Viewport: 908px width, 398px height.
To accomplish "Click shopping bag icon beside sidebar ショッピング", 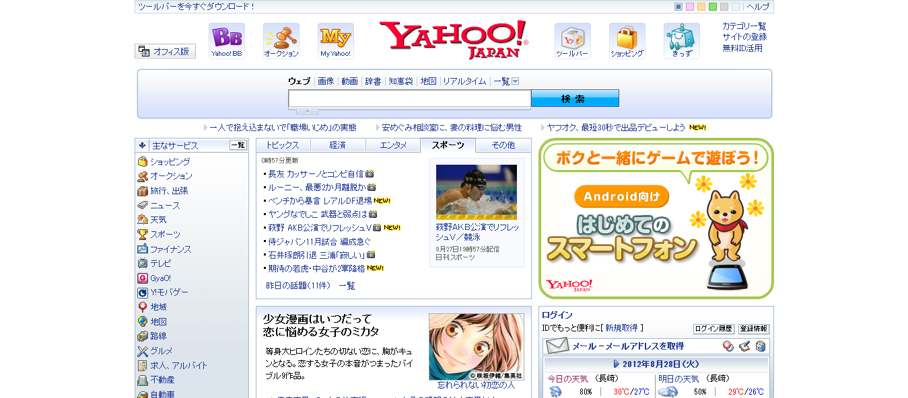I will 142,161.
